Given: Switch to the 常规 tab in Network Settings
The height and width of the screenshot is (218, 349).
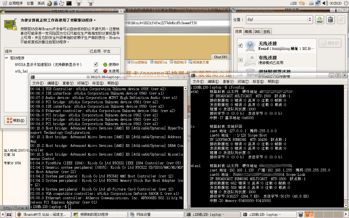Looking at the screenshot, I should click(x=248, y=32).
